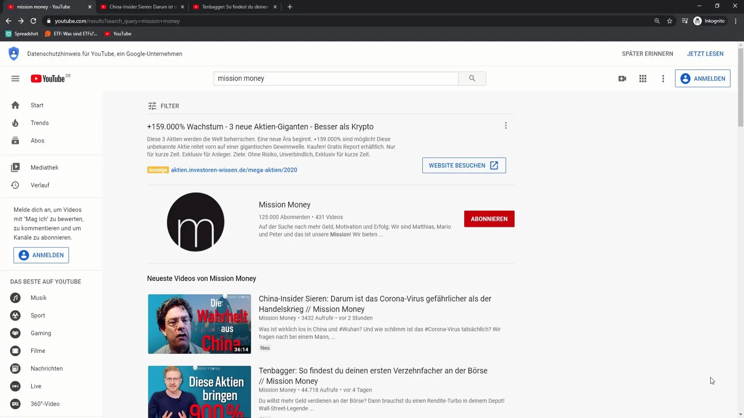The height and width of the screenshot is (418, 744).
Task: Click the Live broadcast icon
Action: 15,386
